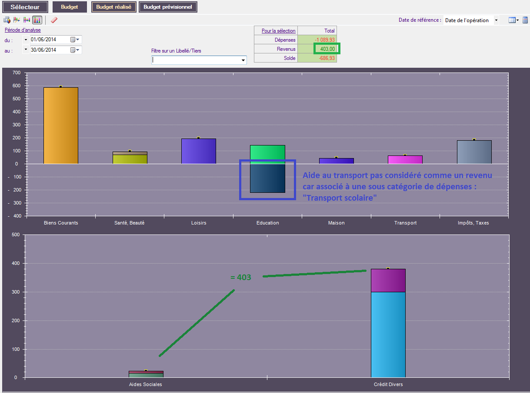Open the small arrow dropdown beside 'du :'
This screenshot has width=530, height=393.
[x=26, y=40]
